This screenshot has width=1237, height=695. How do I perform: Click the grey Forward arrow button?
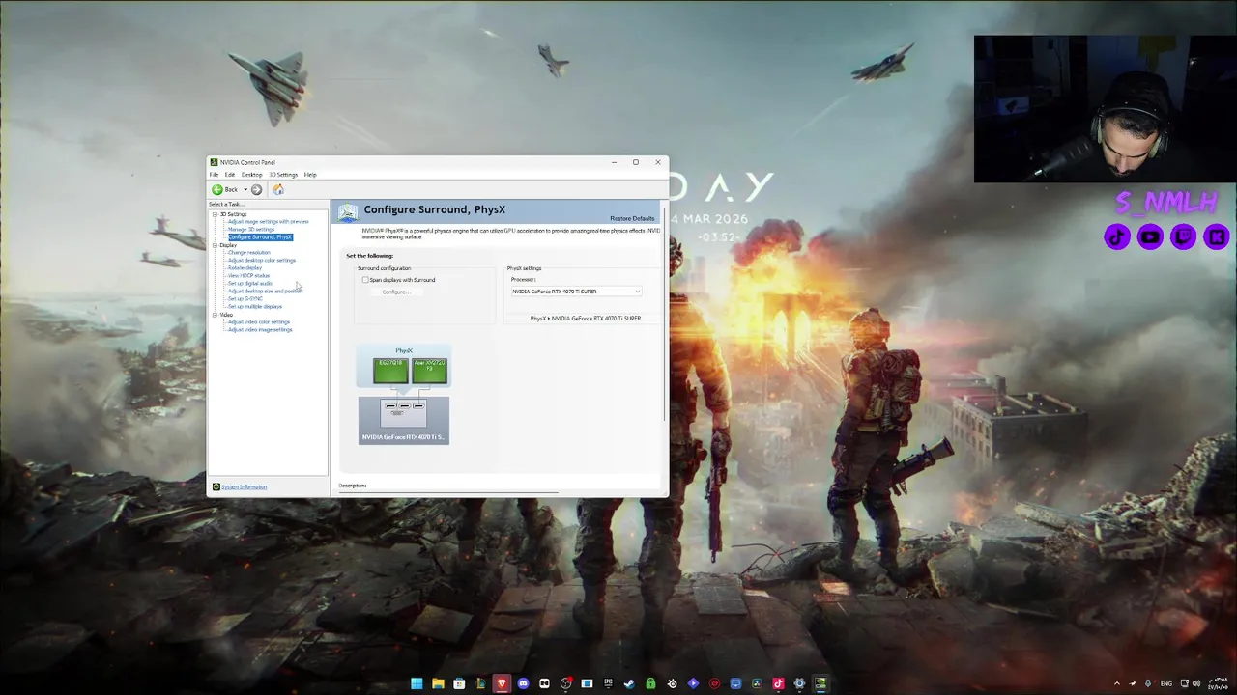tap(256, 189)
